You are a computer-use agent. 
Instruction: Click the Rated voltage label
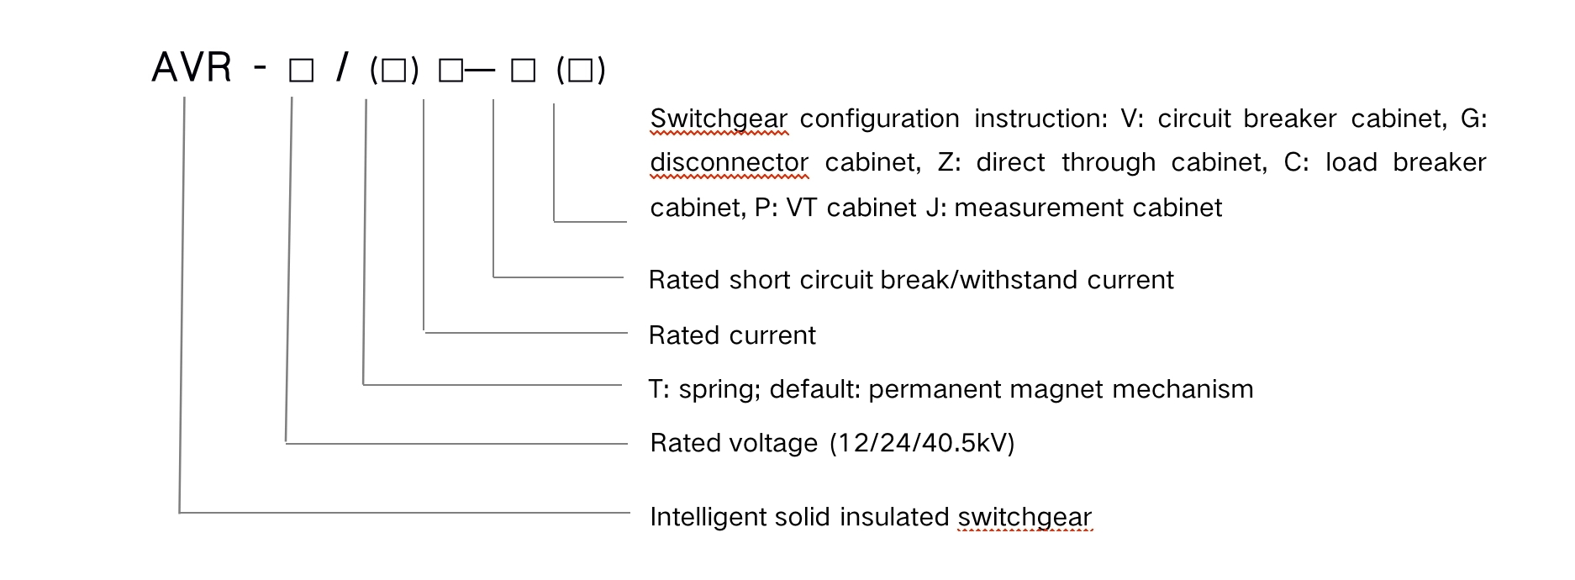(734, 443)
